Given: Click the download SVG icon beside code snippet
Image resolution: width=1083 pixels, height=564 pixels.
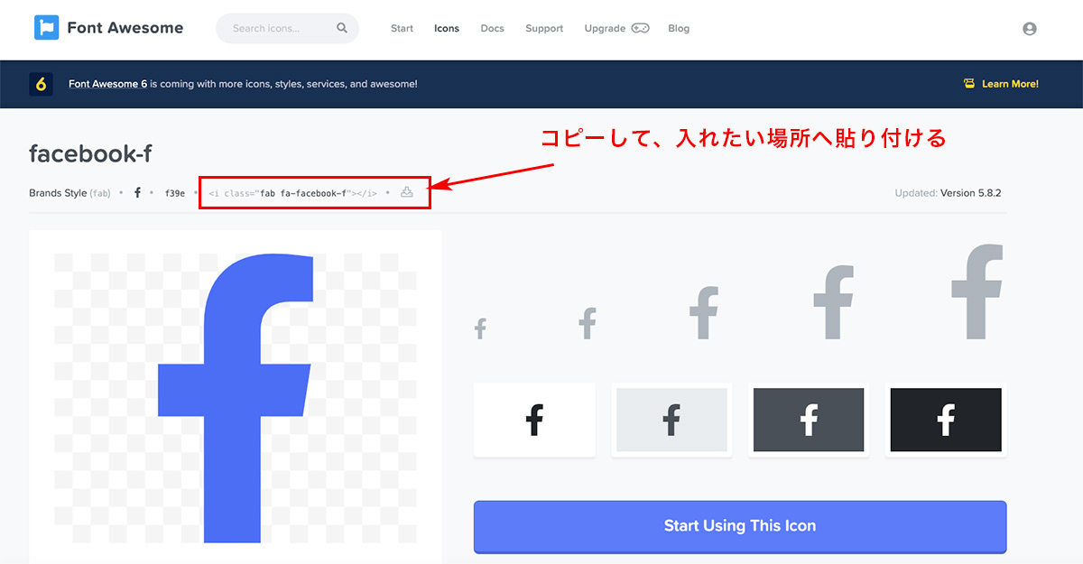Looking at the screenshot, I should (x=407, y=192).
